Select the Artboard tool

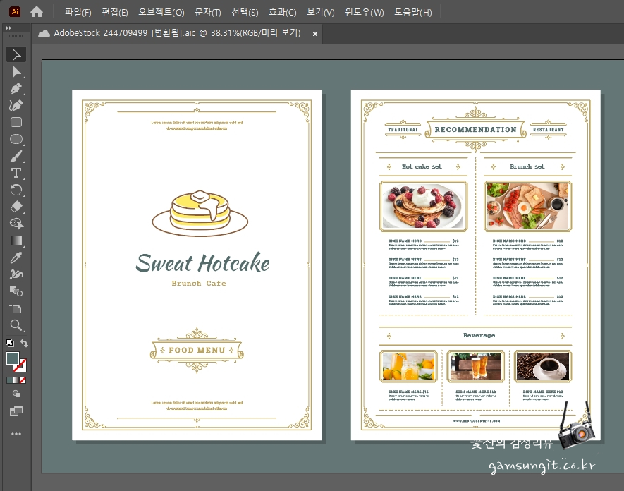16,308
